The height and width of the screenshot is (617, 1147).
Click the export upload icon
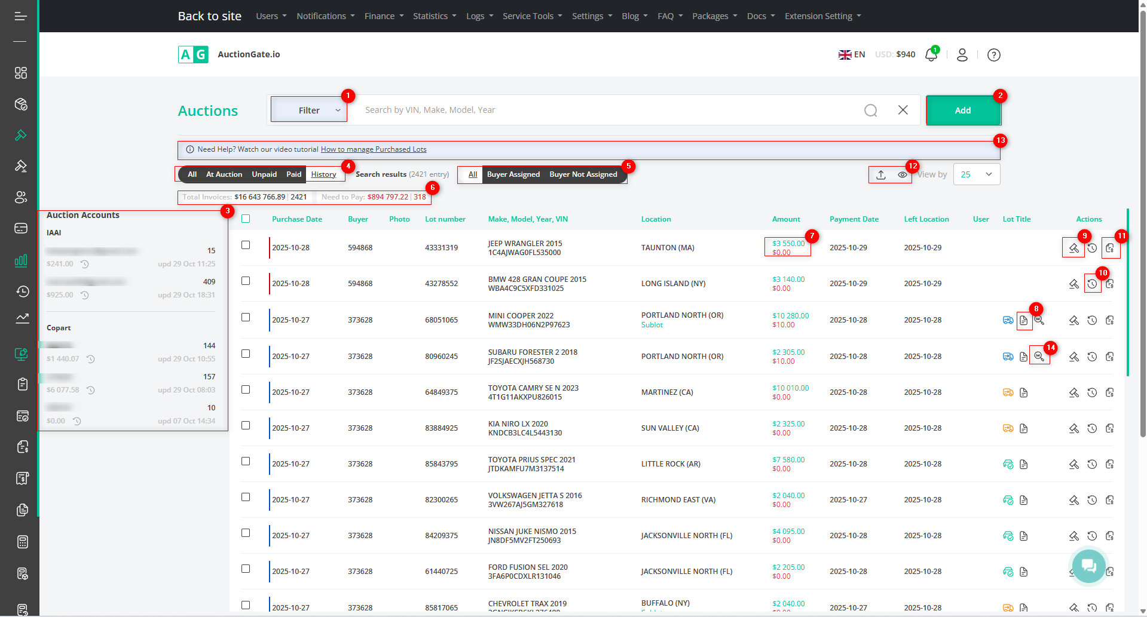(880, 175)
